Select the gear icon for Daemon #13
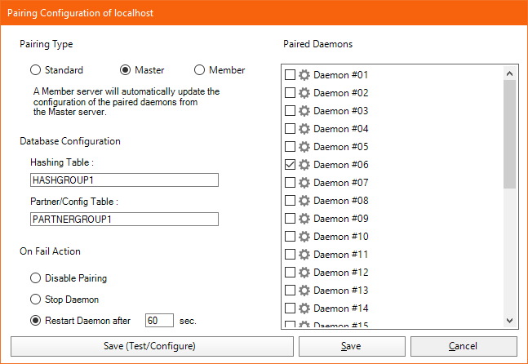 [304, 291]
